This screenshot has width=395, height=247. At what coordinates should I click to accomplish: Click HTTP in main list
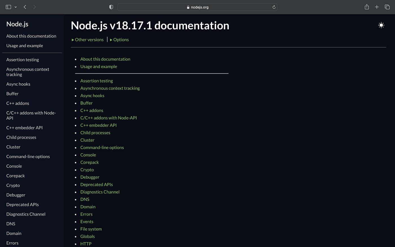[x=86, y=244]
